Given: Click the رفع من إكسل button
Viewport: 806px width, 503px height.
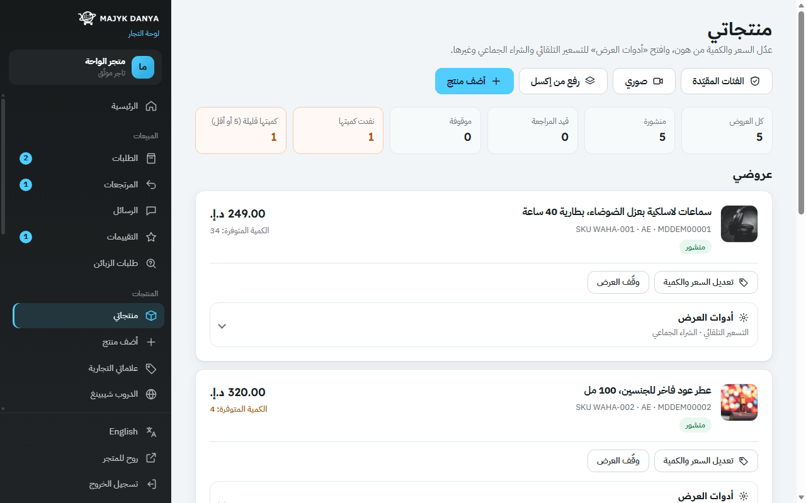Looking at the screenshot, I should coord(563,81).
